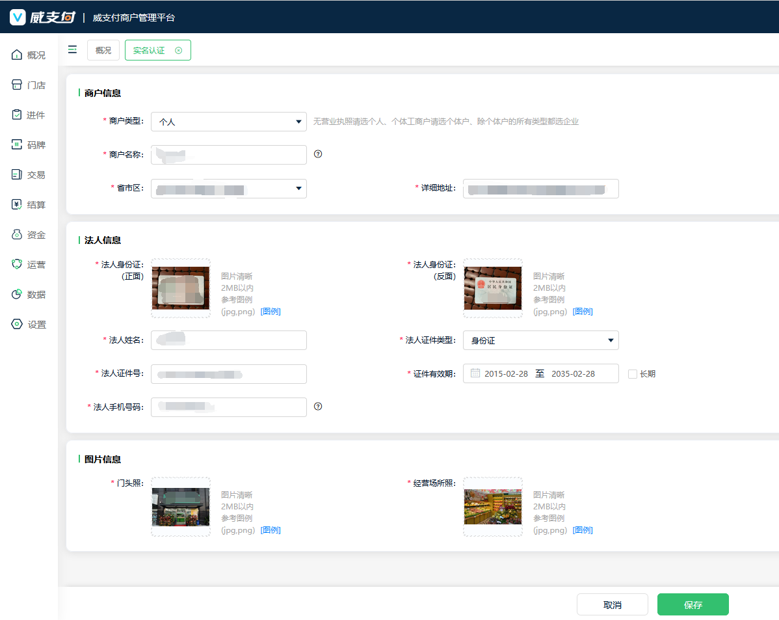Open the 码牌 QR code icon
Viewport: 779px width, 620px height.
(18, 145)
